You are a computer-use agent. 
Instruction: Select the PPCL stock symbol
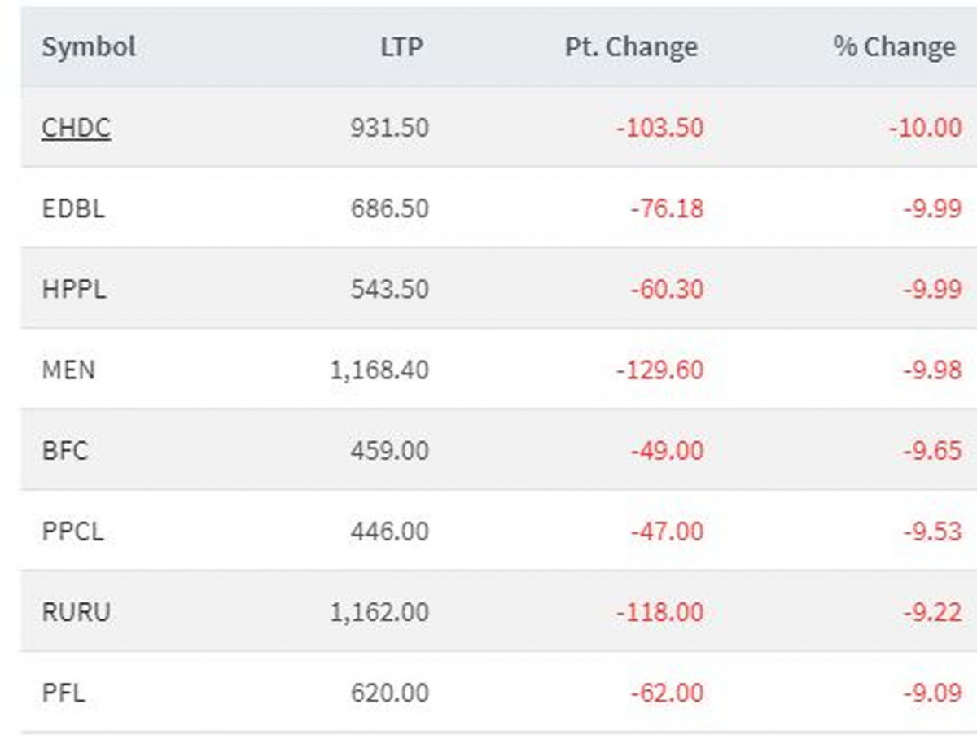click(72, 531)
